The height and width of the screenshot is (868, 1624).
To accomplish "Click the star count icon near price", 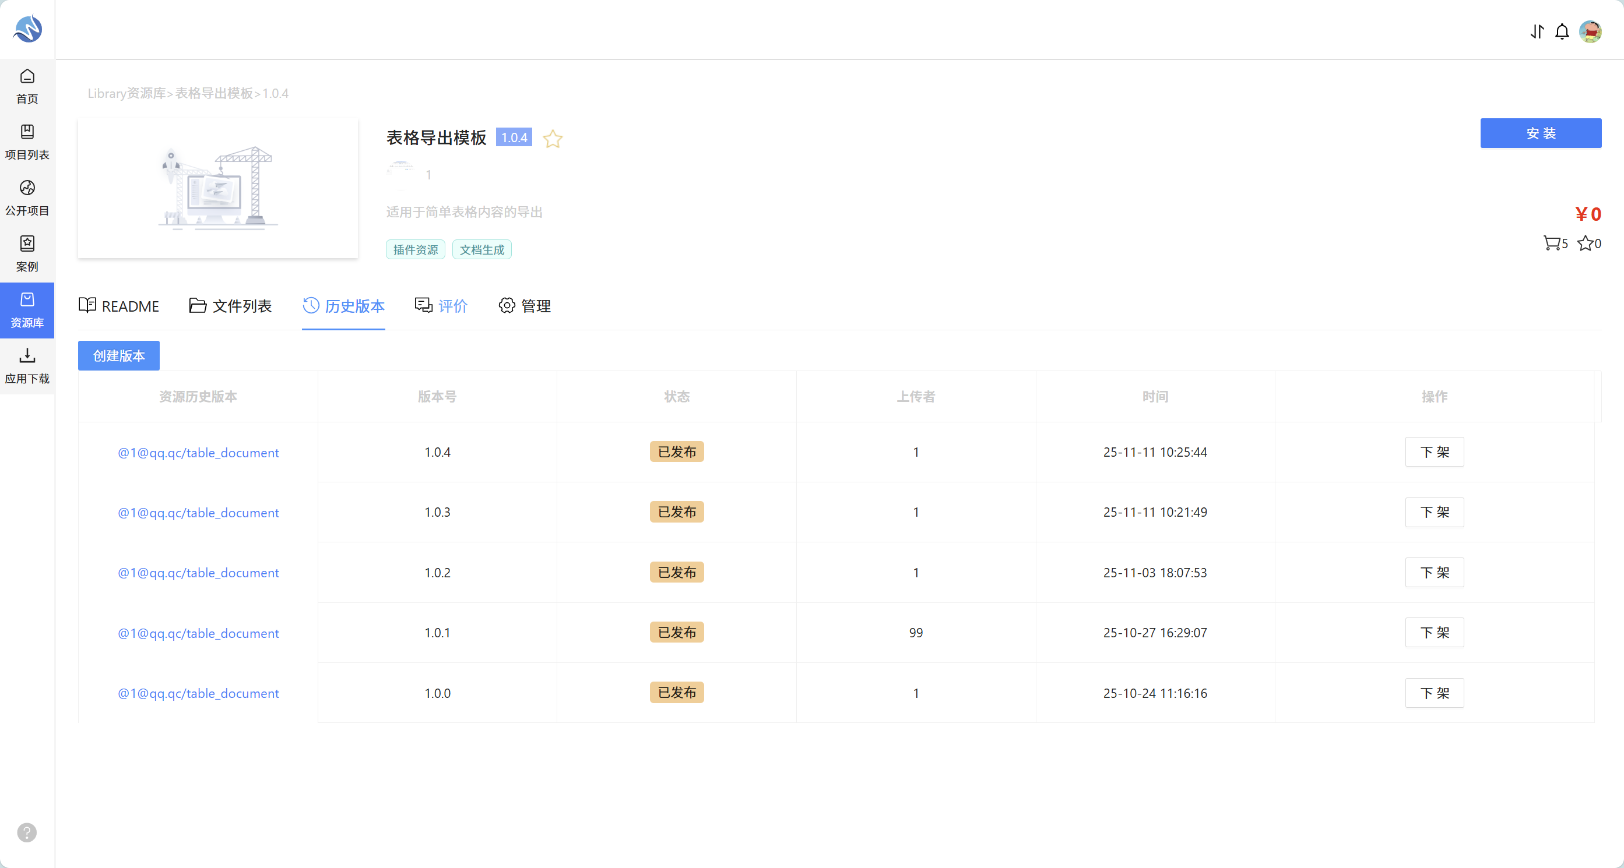I will (1588, 243).
